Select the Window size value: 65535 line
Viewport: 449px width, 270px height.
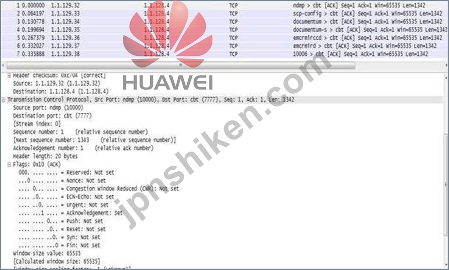click(x=47, y=254)
